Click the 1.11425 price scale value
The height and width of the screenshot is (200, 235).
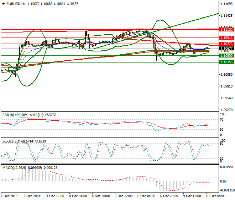tap(226, 16)
